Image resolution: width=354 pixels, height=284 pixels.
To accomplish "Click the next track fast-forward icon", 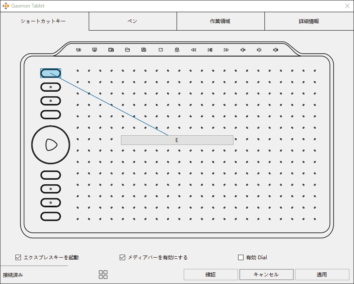I will coord(226,50).
